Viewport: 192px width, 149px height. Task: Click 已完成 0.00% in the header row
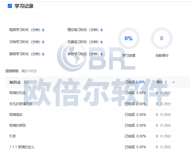135,82
